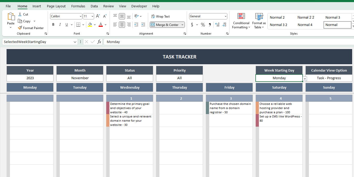Toggle Underline formatting

point(66,24)
